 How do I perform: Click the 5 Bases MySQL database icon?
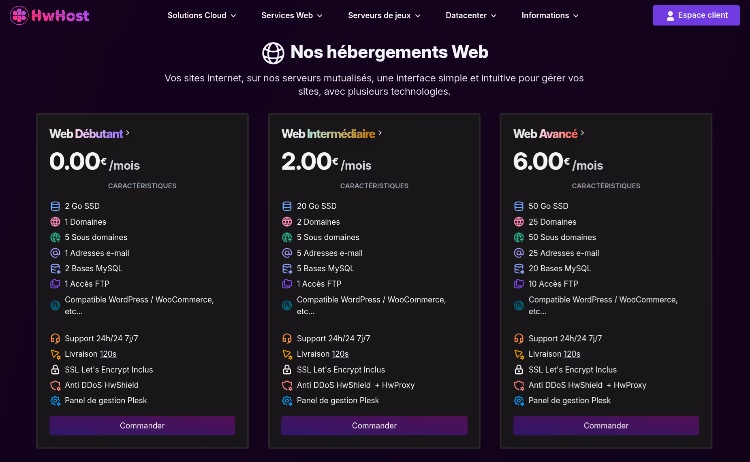pos(287,268)
